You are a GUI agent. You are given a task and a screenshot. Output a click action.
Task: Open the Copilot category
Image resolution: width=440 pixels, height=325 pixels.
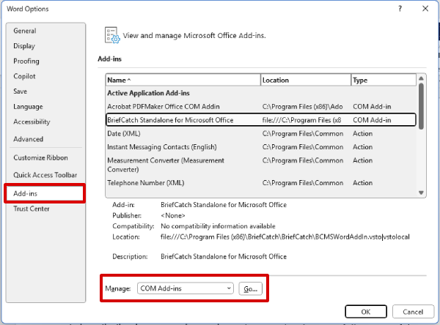pyautogui.click(x=24, y=76)
